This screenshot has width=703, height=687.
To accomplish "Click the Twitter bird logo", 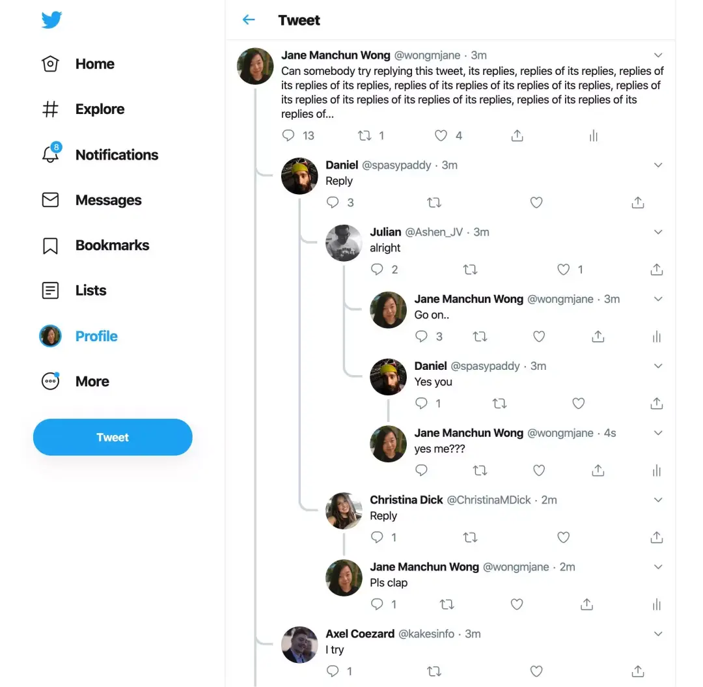I will 51,20.
